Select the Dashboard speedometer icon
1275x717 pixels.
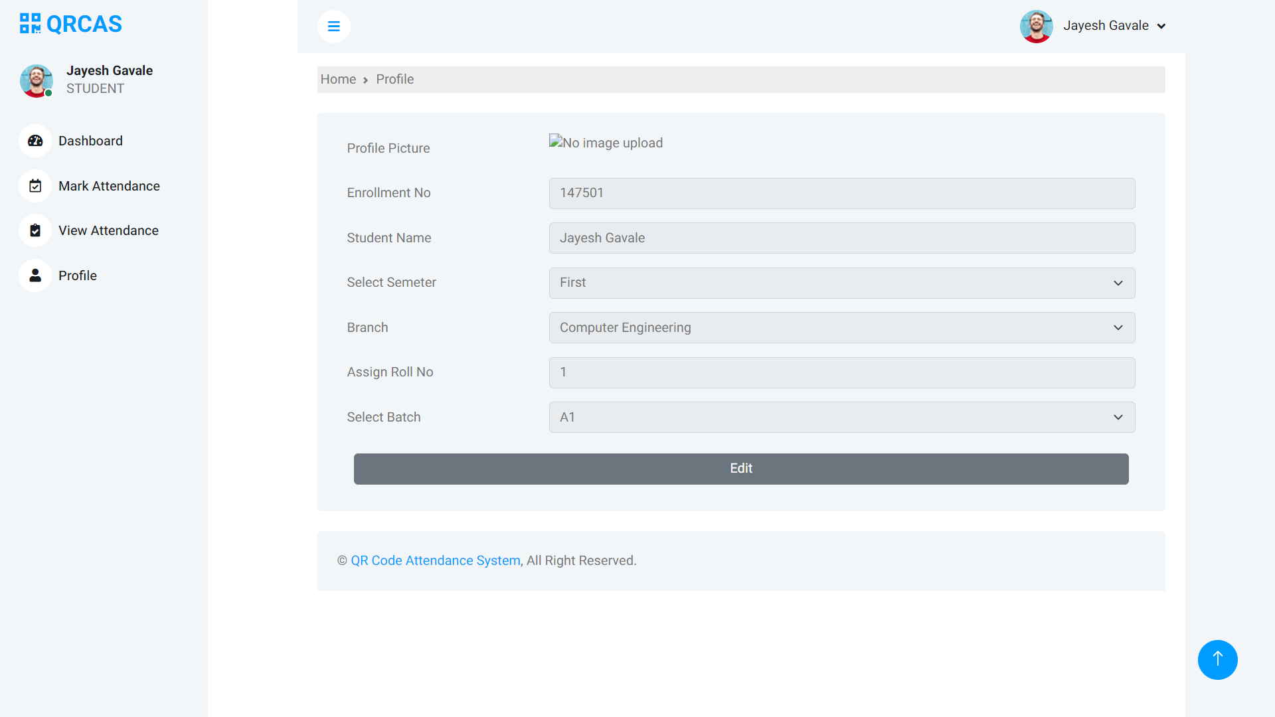coord(35,141)
